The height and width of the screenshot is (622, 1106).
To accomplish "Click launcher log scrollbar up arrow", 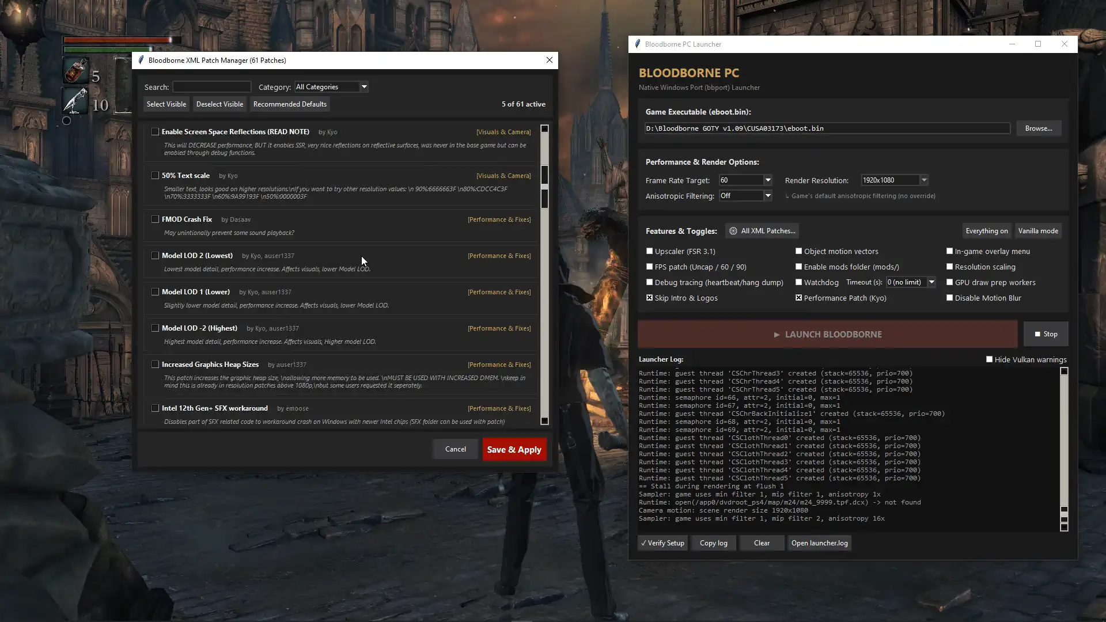I will [1064, 371].
